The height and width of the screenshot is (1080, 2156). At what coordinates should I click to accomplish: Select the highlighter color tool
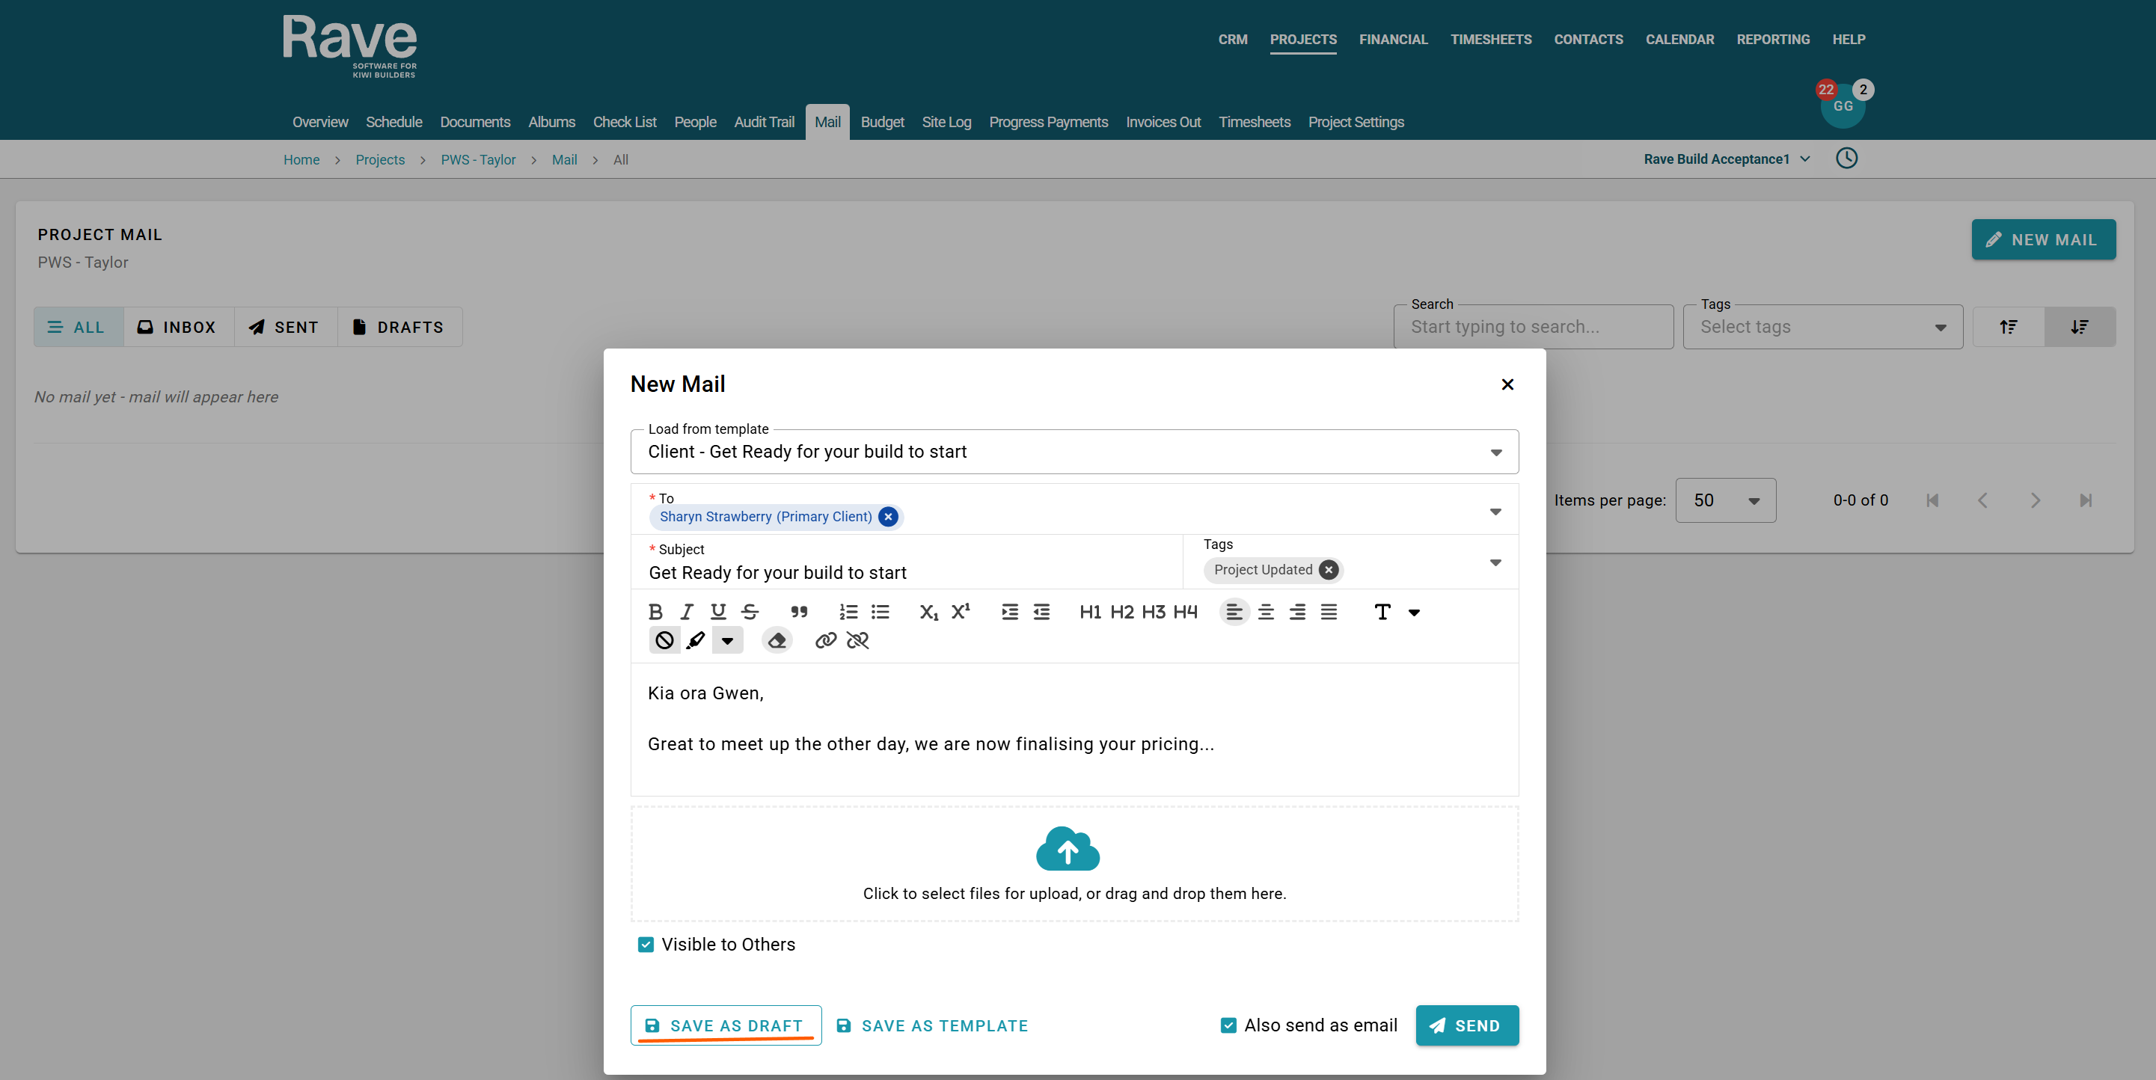coord(696,641)
